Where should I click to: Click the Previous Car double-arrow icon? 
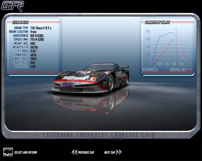74,152
